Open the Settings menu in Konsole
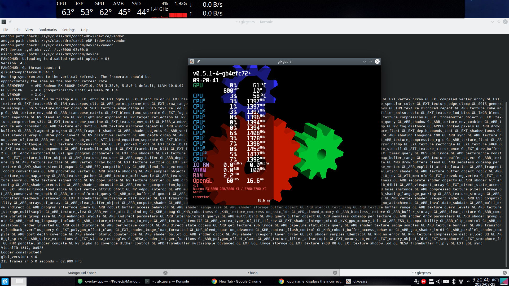The height and width of the screenshot is (286, 509). (x=69, y=30)
